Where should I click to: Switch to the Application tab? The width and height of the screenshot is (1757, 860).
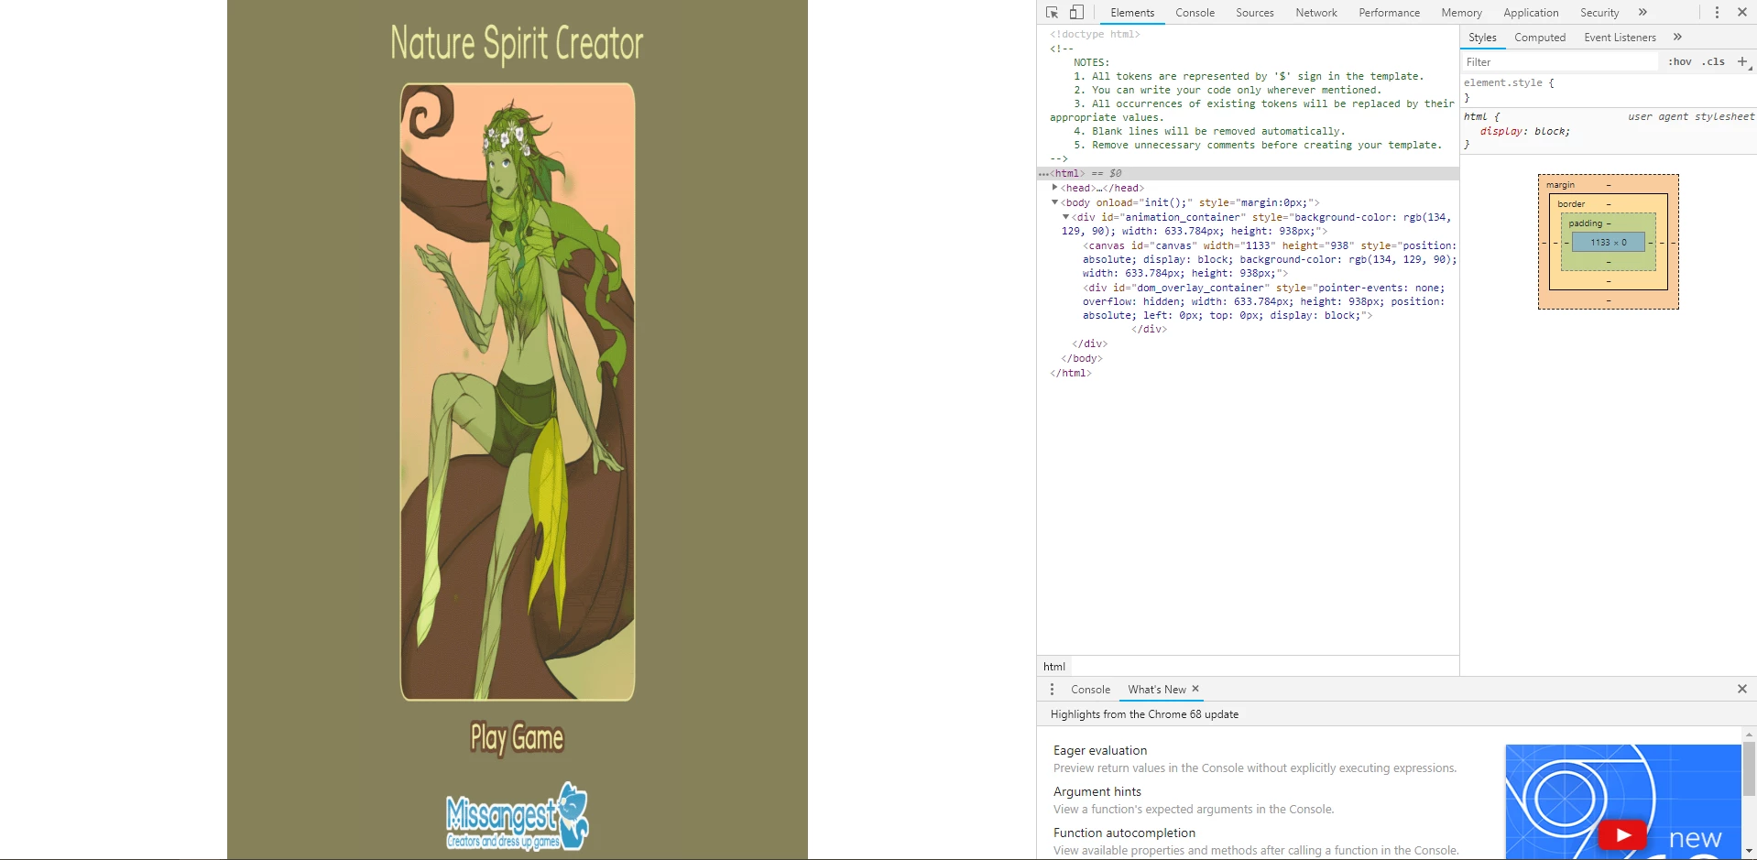click(1531, 13)
